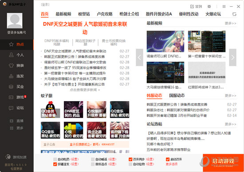Open the 连发 rapid-fire sidebar section
The height and width of the screenshot is (172, 244).
point(17,76)
